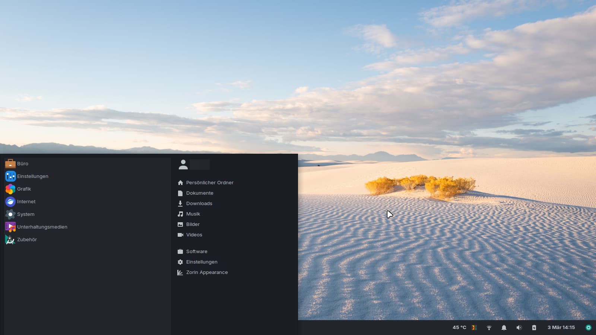Expand the Zubehör category
Screen dimensions: 596x335
[x=27, y=239]
